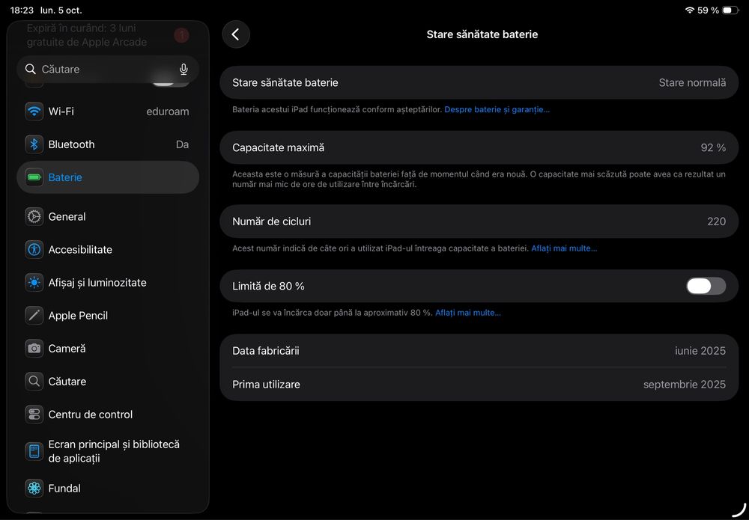Tap the Cameră icon
This screenshot has width=749, height=520.
tap(34, 348)
